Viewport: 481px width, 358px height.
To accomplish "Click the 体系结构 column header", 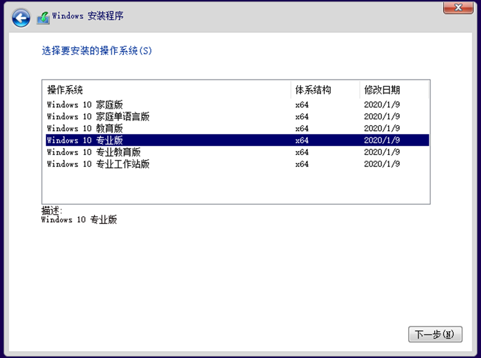I will (x=325, y=90).
